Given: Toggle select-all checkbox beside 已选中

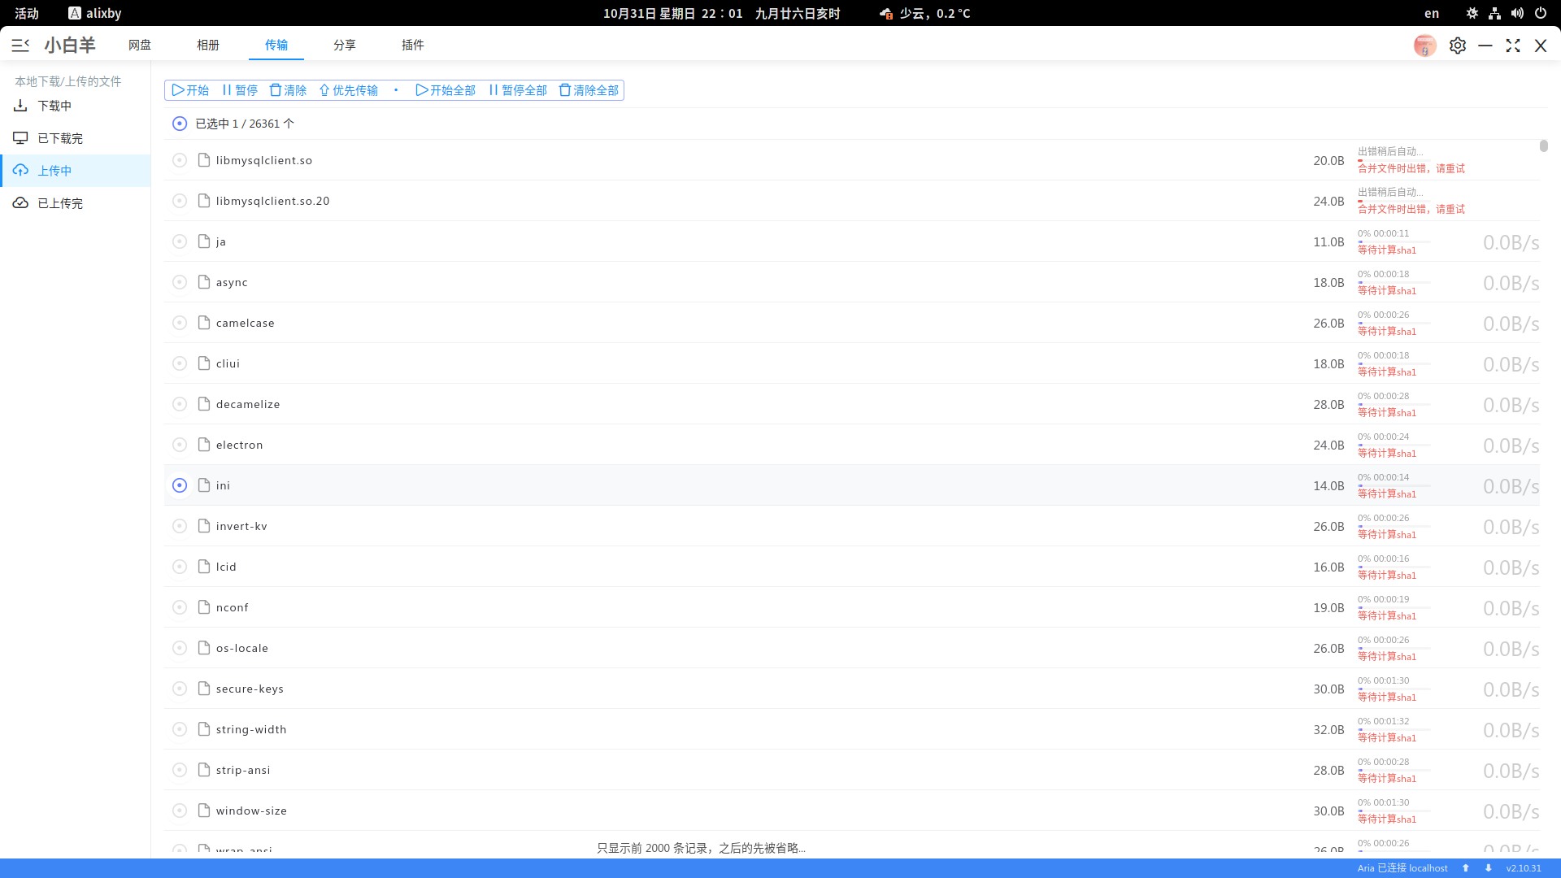Looking at the screenshot, I should (x=180, y=124).
